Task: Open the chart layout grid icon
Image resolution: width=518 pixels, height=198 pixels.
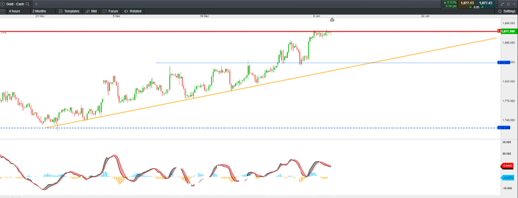Action: [x=3, y=11]
